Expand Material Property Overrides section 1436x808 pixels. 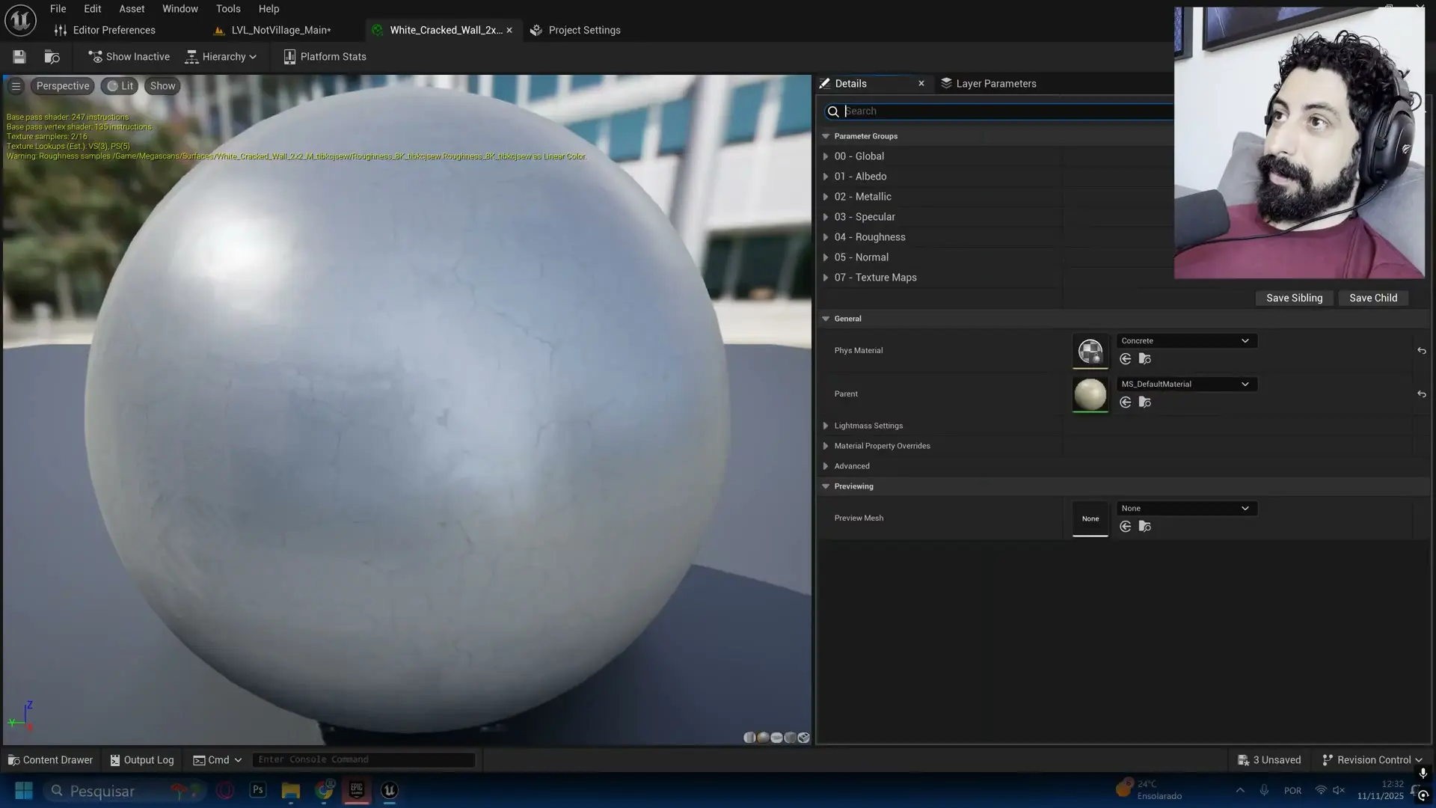[x=826, y=446]
